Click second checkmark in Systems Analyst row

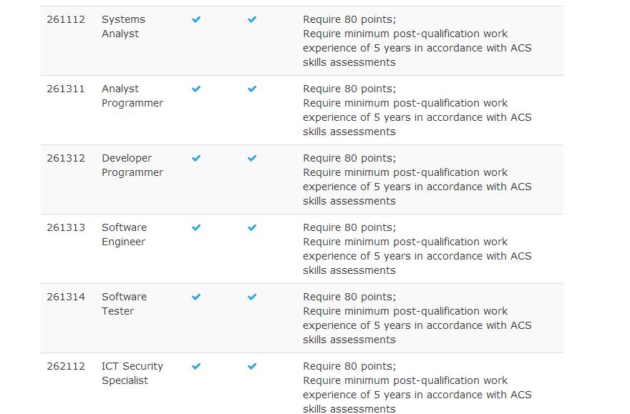coord(252,19)
